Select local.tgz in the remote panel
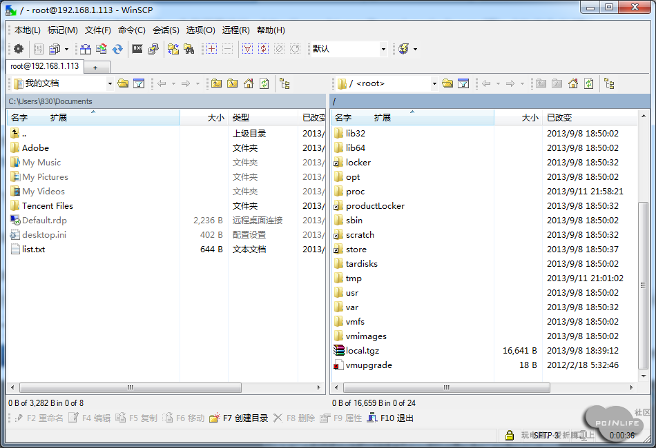Viewport: 656px width, 448px height. click(363, 351)
